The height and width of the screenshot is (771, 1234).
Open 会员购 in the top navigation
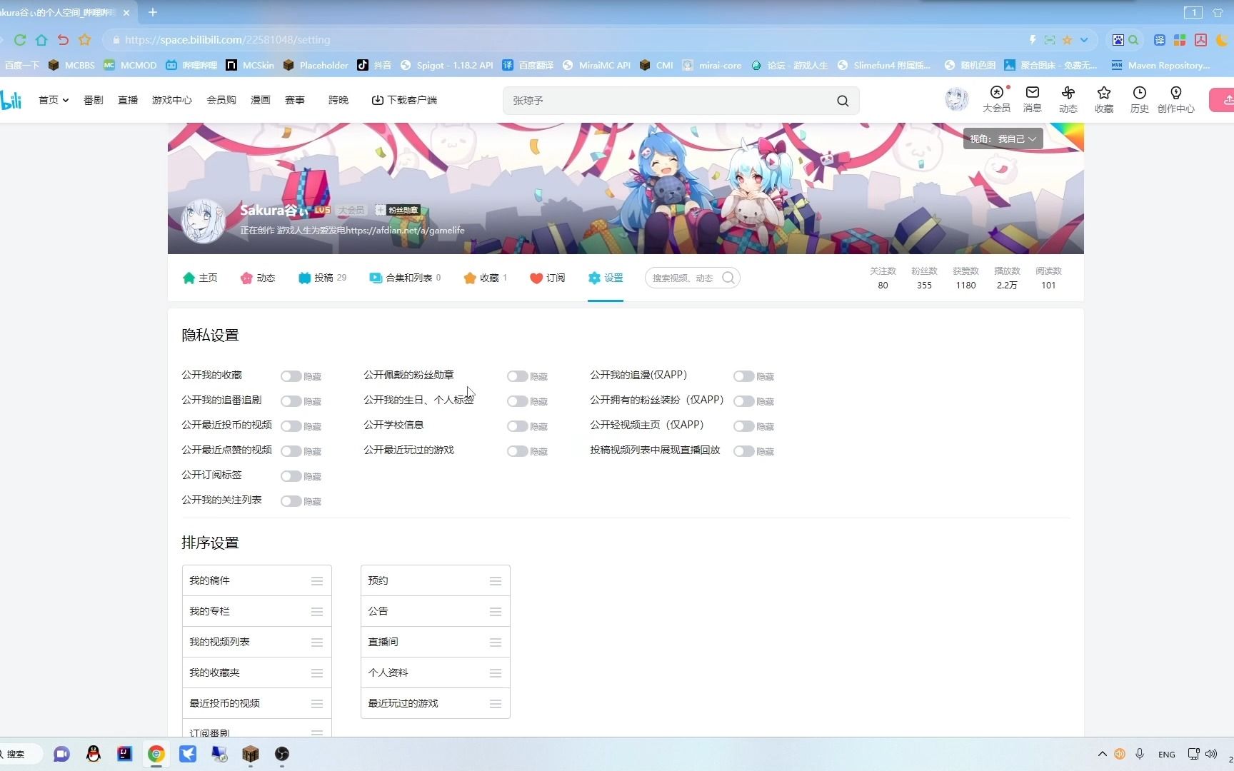tap(221, 100)
